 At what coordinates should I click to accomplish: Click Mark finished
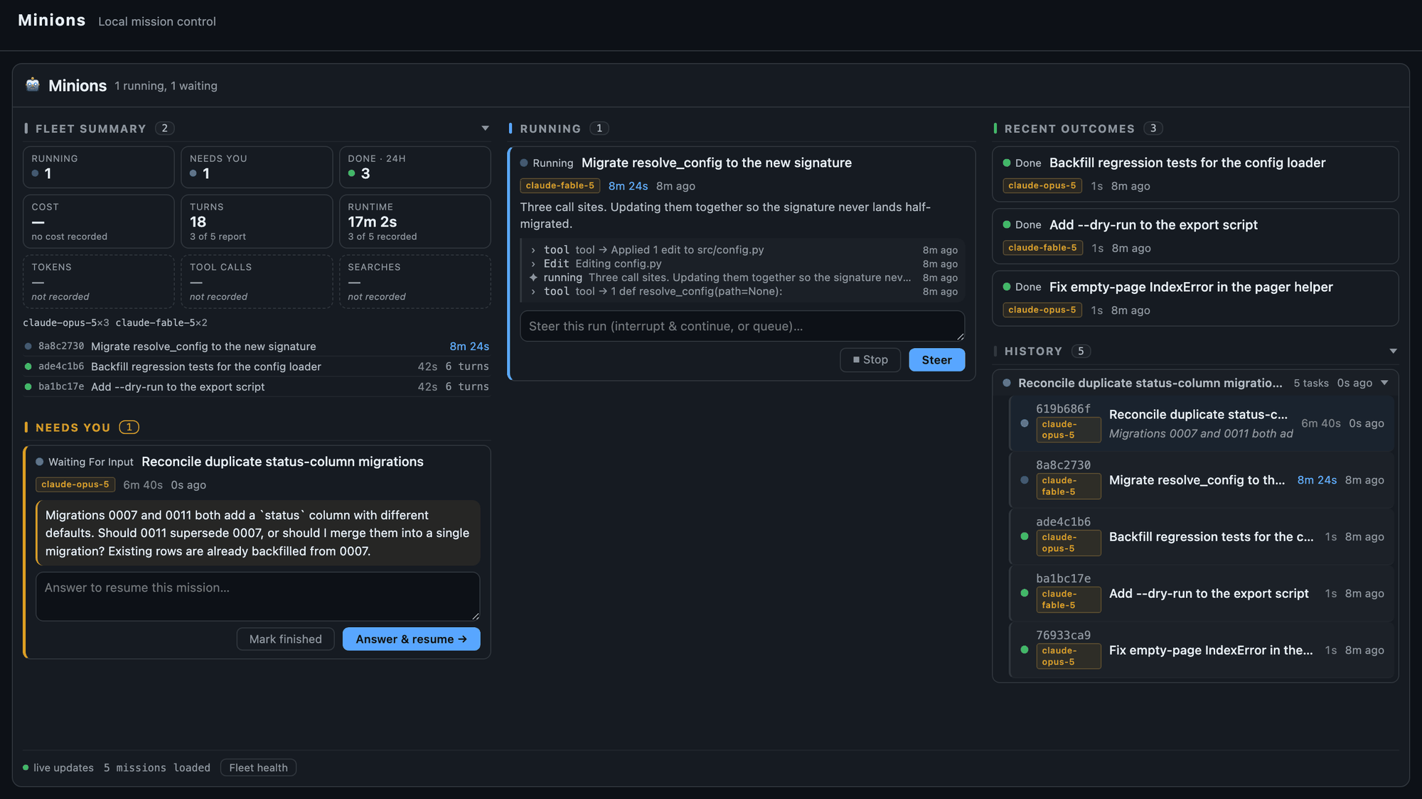coord(285,638)
